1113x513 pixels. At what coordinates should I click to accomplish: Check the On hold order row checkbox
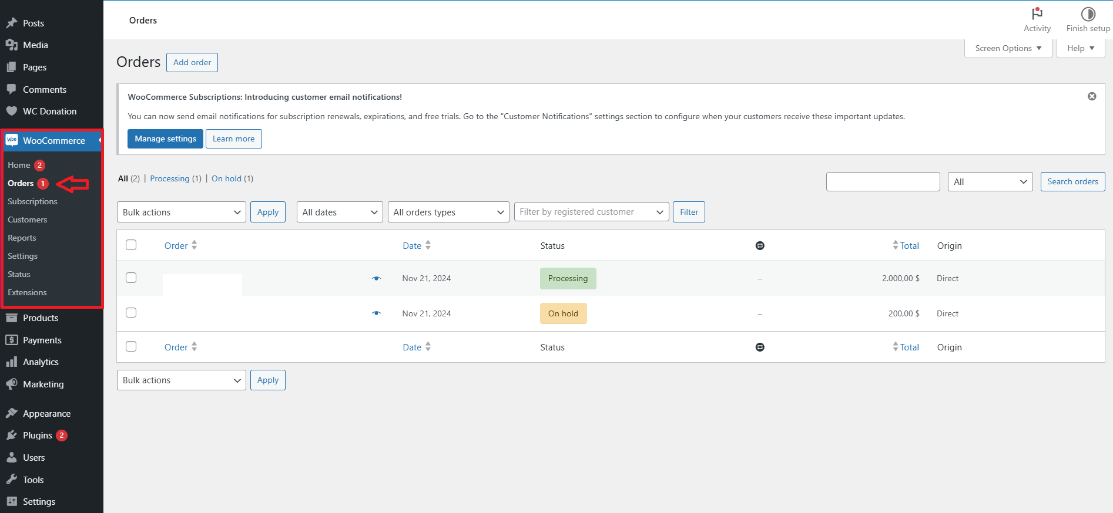point(131,312)
